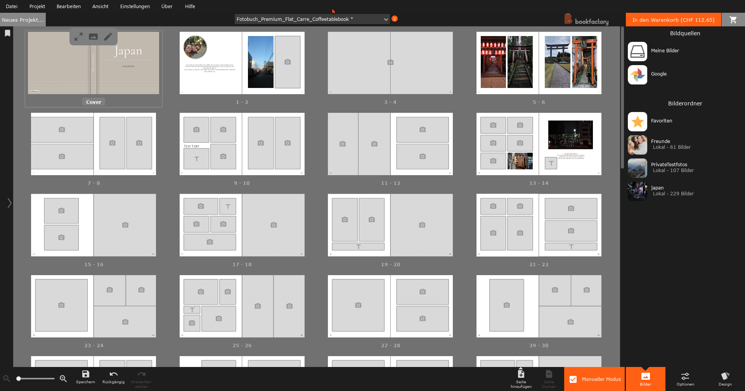The image size is (745, 391).
Task: Open the Ansicht menu
Action: 100,6
